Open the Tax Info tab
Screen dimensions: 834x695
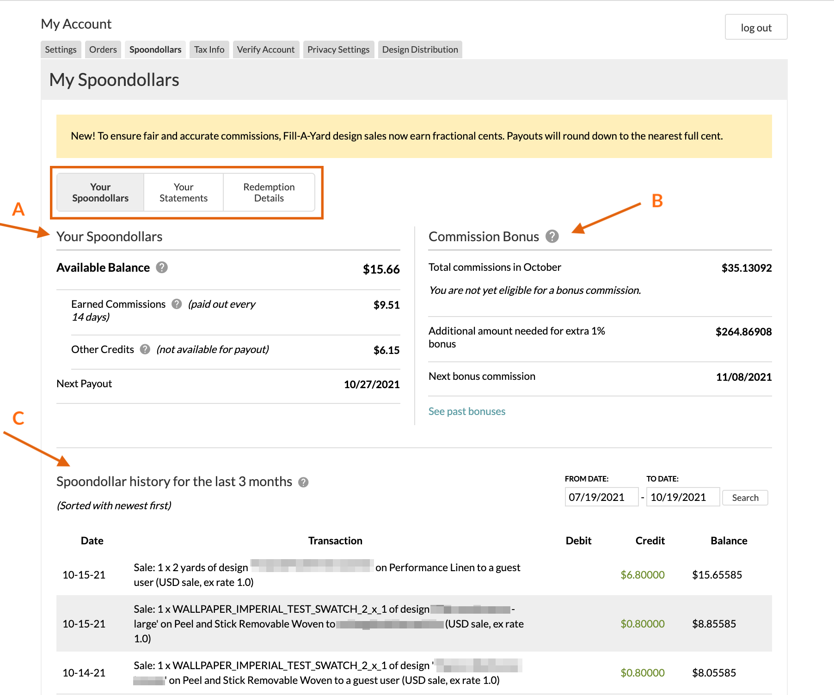coord(209,49)
